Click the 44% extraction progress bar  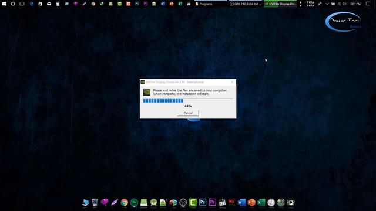[188, 101]
